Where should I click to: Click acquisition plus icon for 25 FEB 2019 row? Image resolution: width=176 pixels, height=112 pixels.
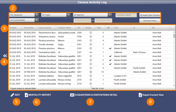[91, 72]
